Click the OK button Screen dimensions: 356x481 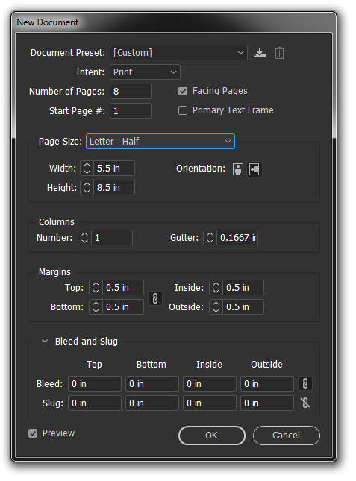tap(212, 436)
